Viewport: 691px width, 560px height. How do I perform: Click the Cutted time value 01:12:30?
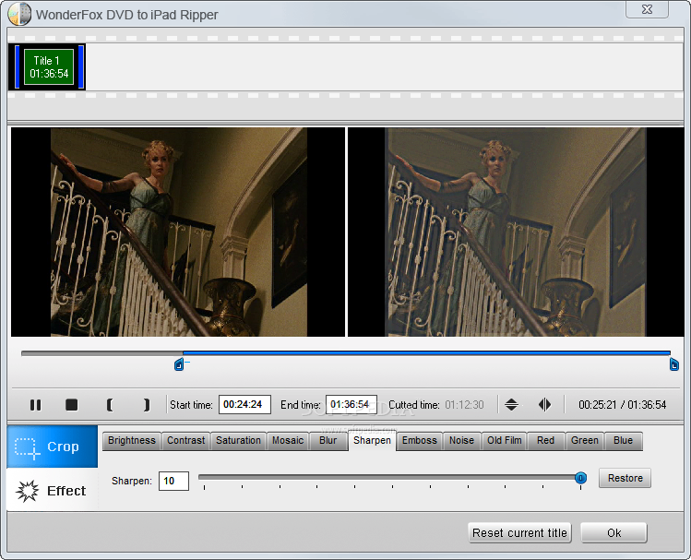point(464,404)
